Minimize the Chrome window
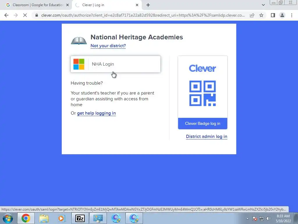The width and height of the screenshot is (298, 224). [x=274, y=2]
